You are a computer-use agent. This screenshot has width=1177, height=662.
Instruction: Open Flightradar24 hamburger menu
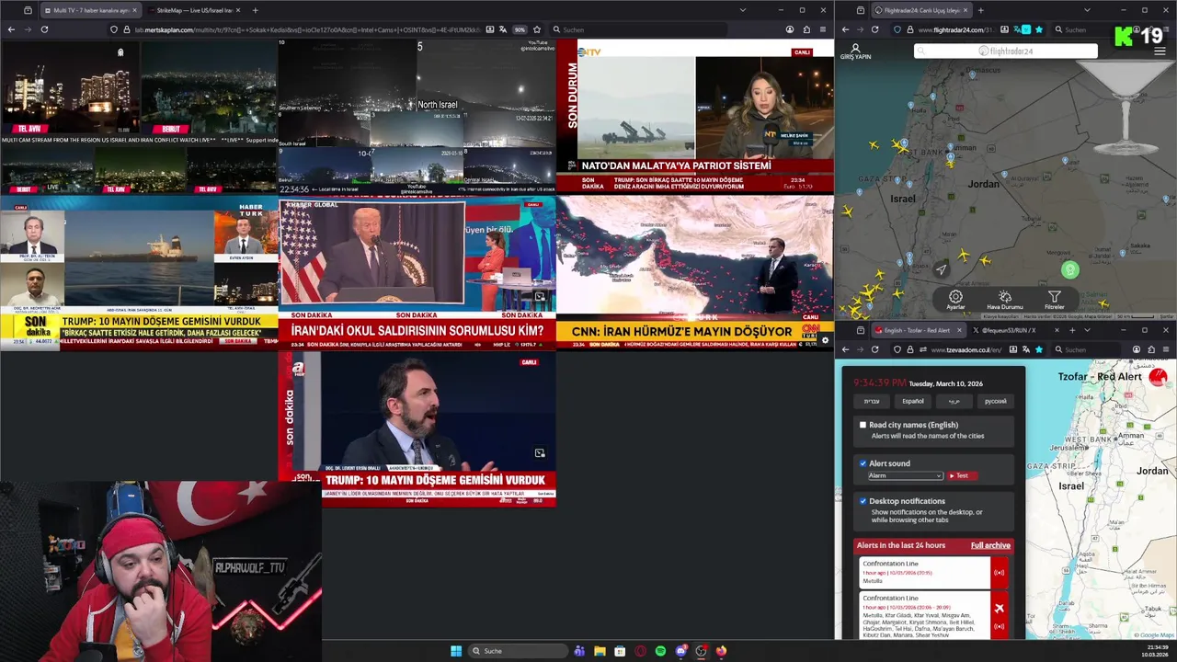tap(1160, 51)
